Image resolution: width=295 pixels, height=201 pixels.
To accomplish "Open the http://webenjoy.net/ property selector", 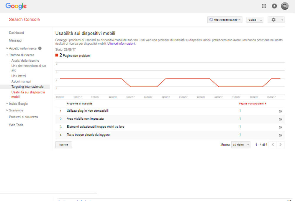I will (x=224, y=20).
